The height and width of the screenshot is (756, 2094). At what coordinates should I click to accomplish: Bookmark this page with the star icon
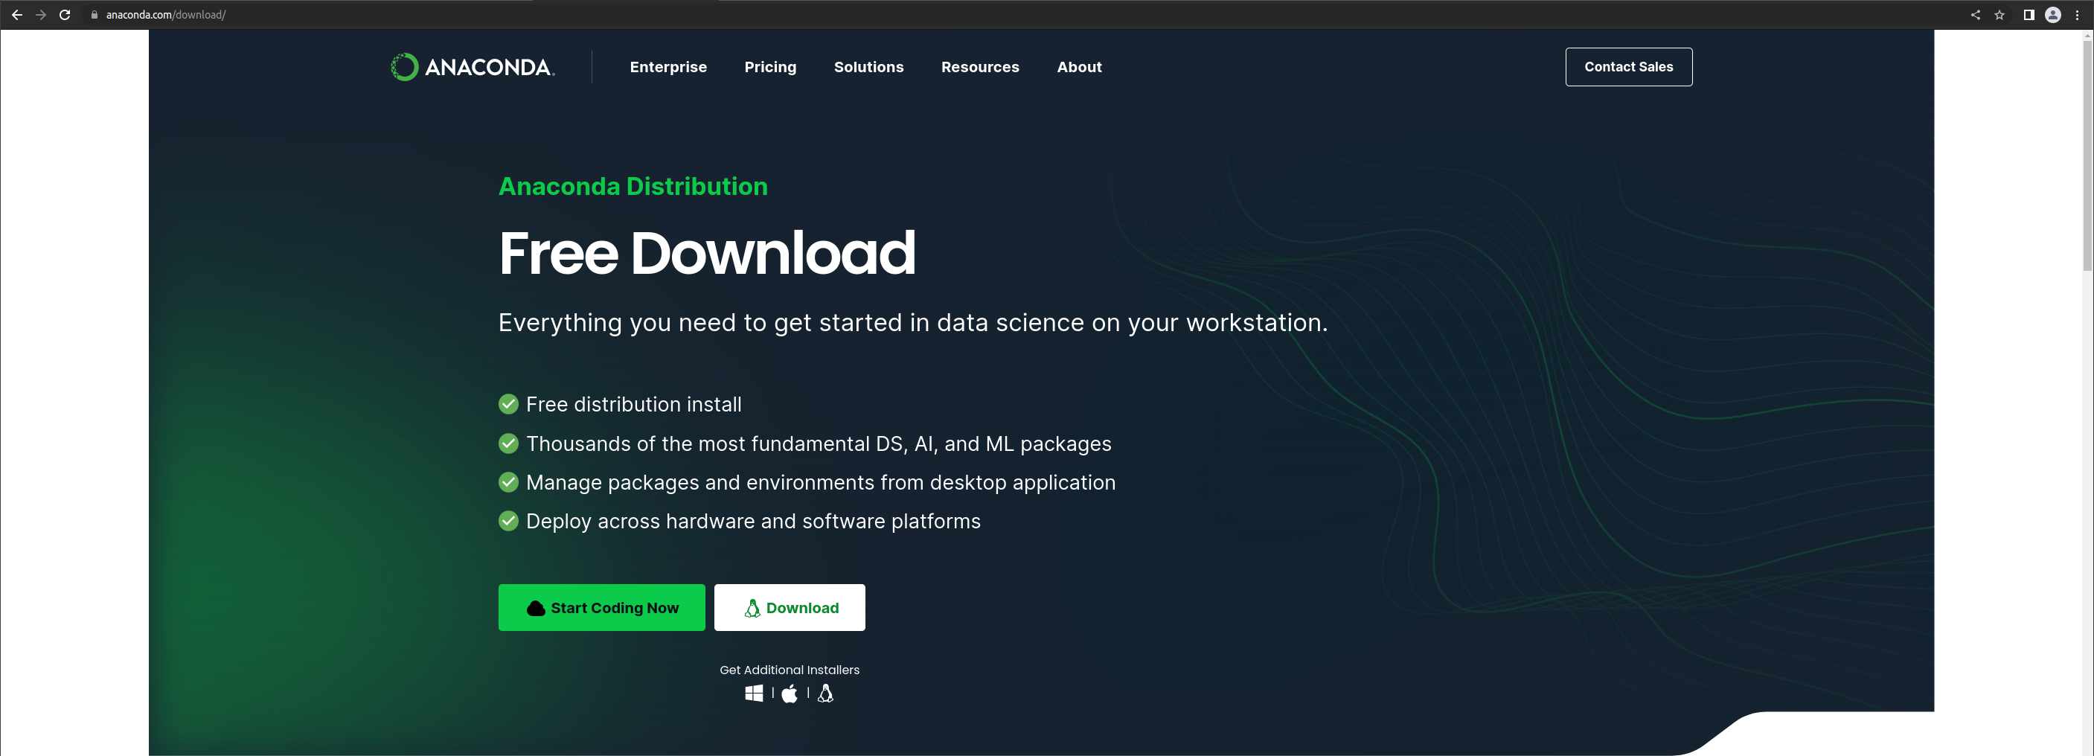coord(1999,15)
